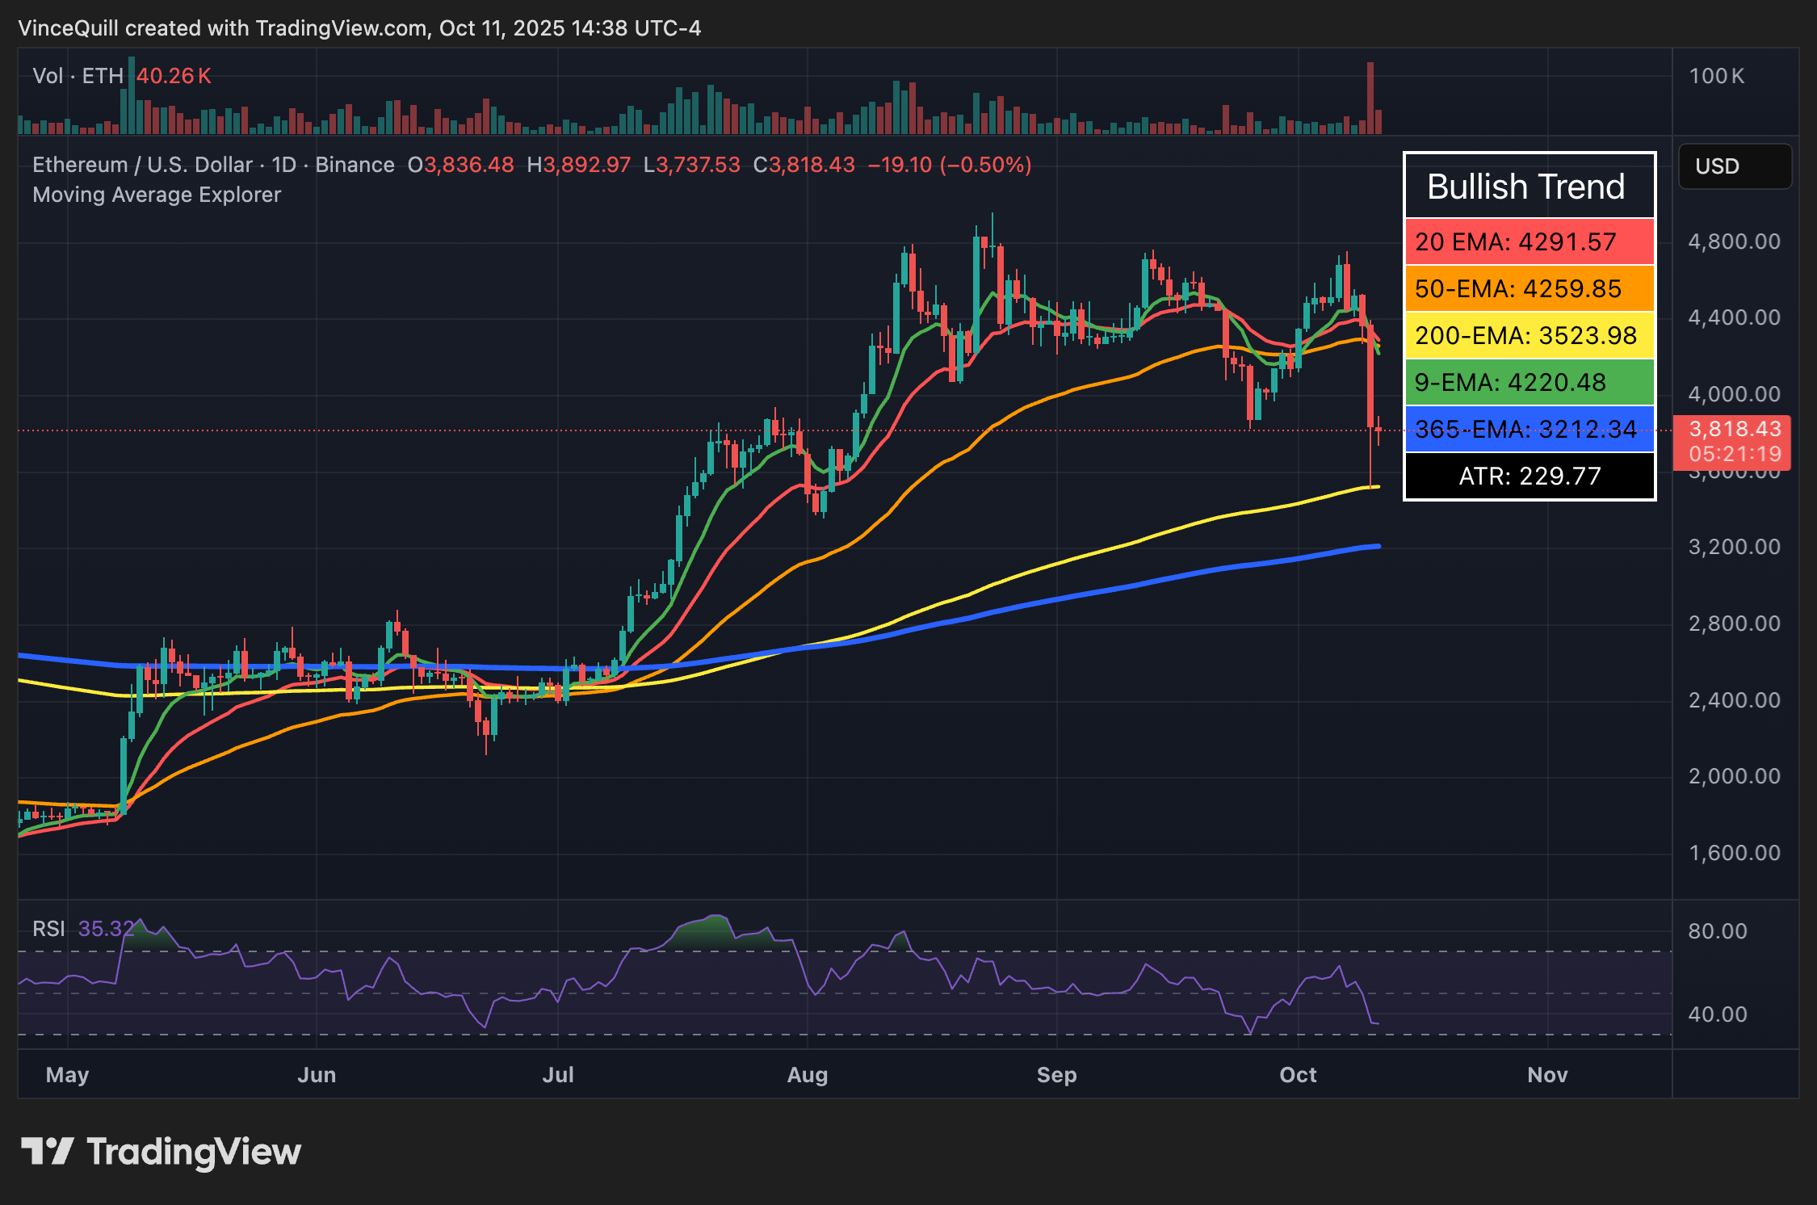Select the Moving Average Explorer label

157,195
